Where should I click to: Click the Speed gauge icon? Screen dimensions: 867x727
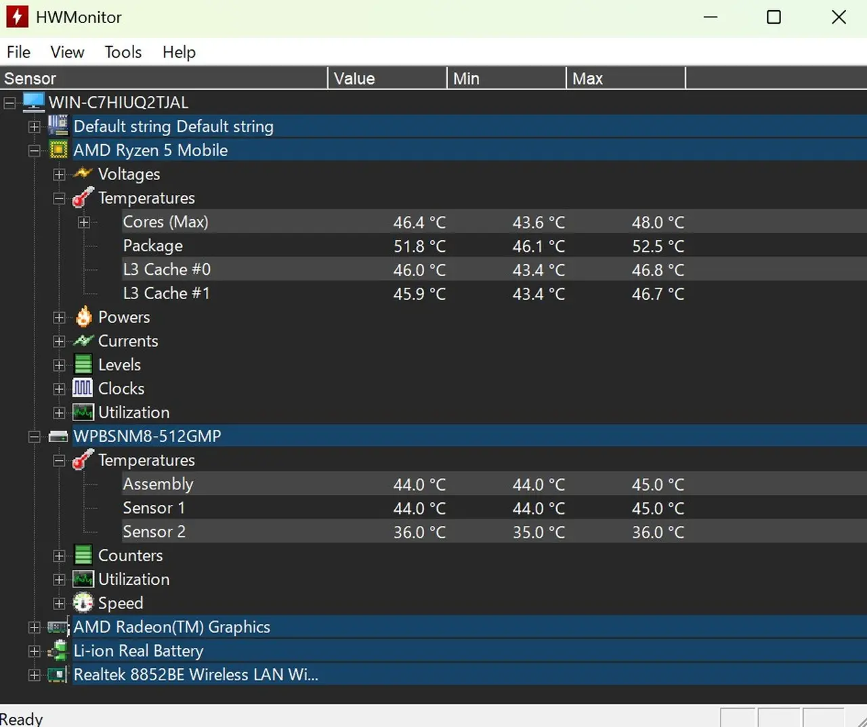pyautogui.click(x=83, y=602)
